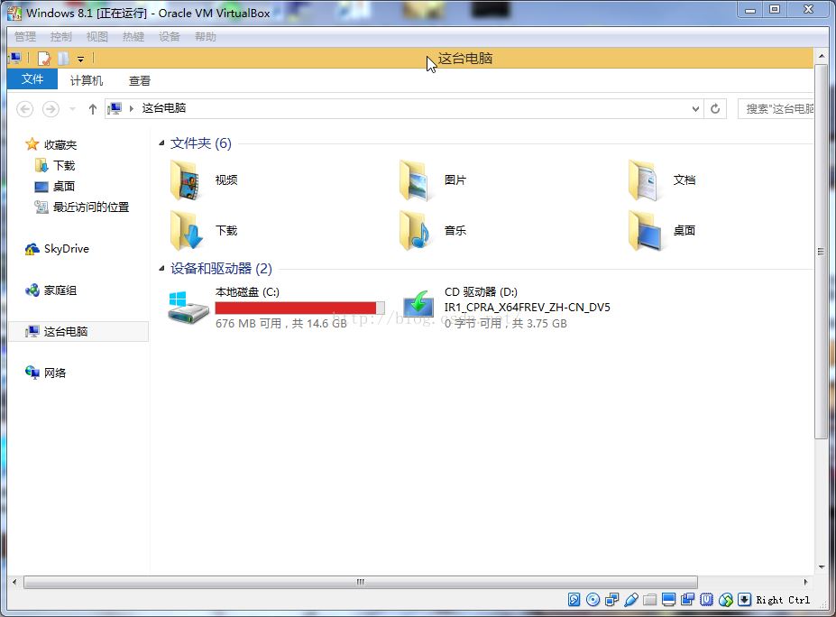Open VirtualBox 热键 menu
Viewport: 836px width, 617px height.
(133, 37)
